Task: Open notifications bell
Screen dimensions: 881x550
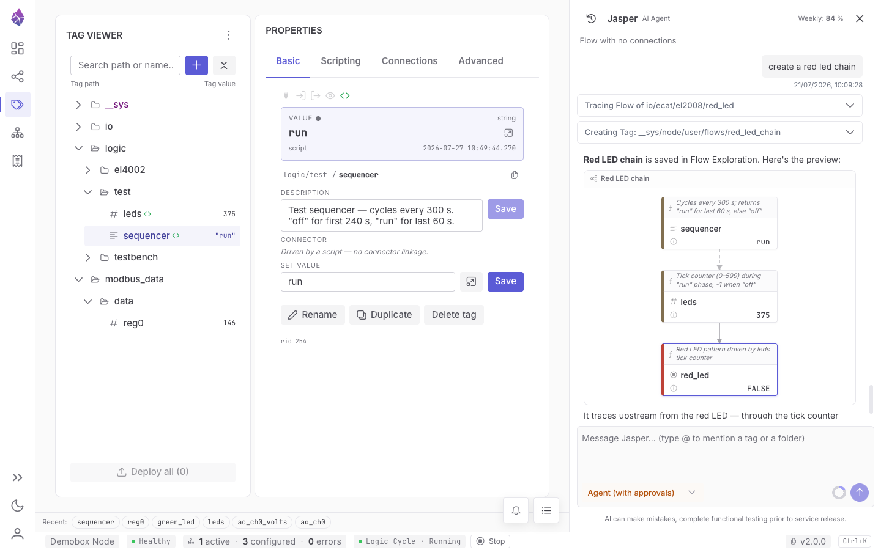Action: [516, 510]
